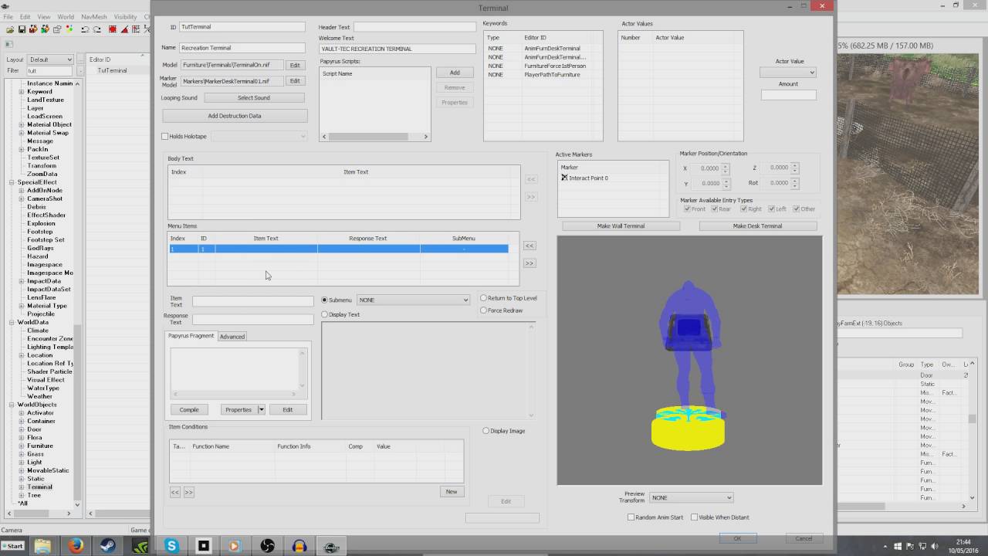Click the red snap-to-grid toolbar icon
The height and width of the screenshot is (556, 988).
(113, 29)
